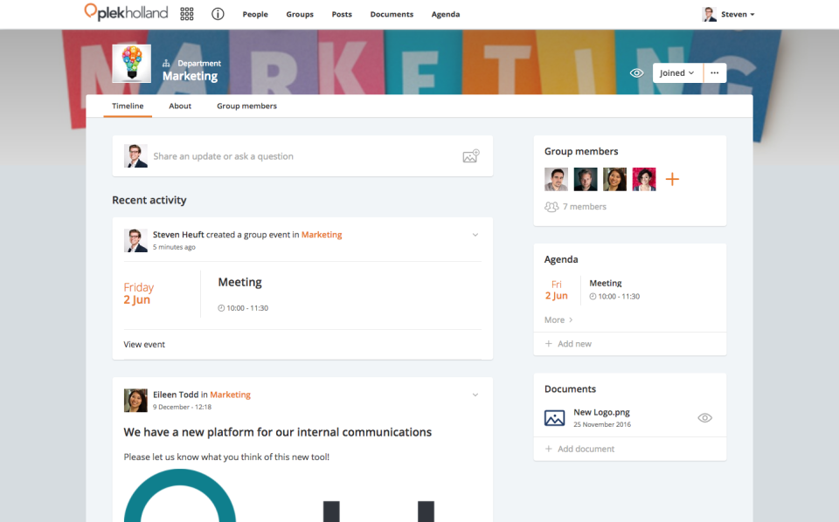Open the new platform post title
This screenshot has width=839, height=522.
[x=278, y=432]
